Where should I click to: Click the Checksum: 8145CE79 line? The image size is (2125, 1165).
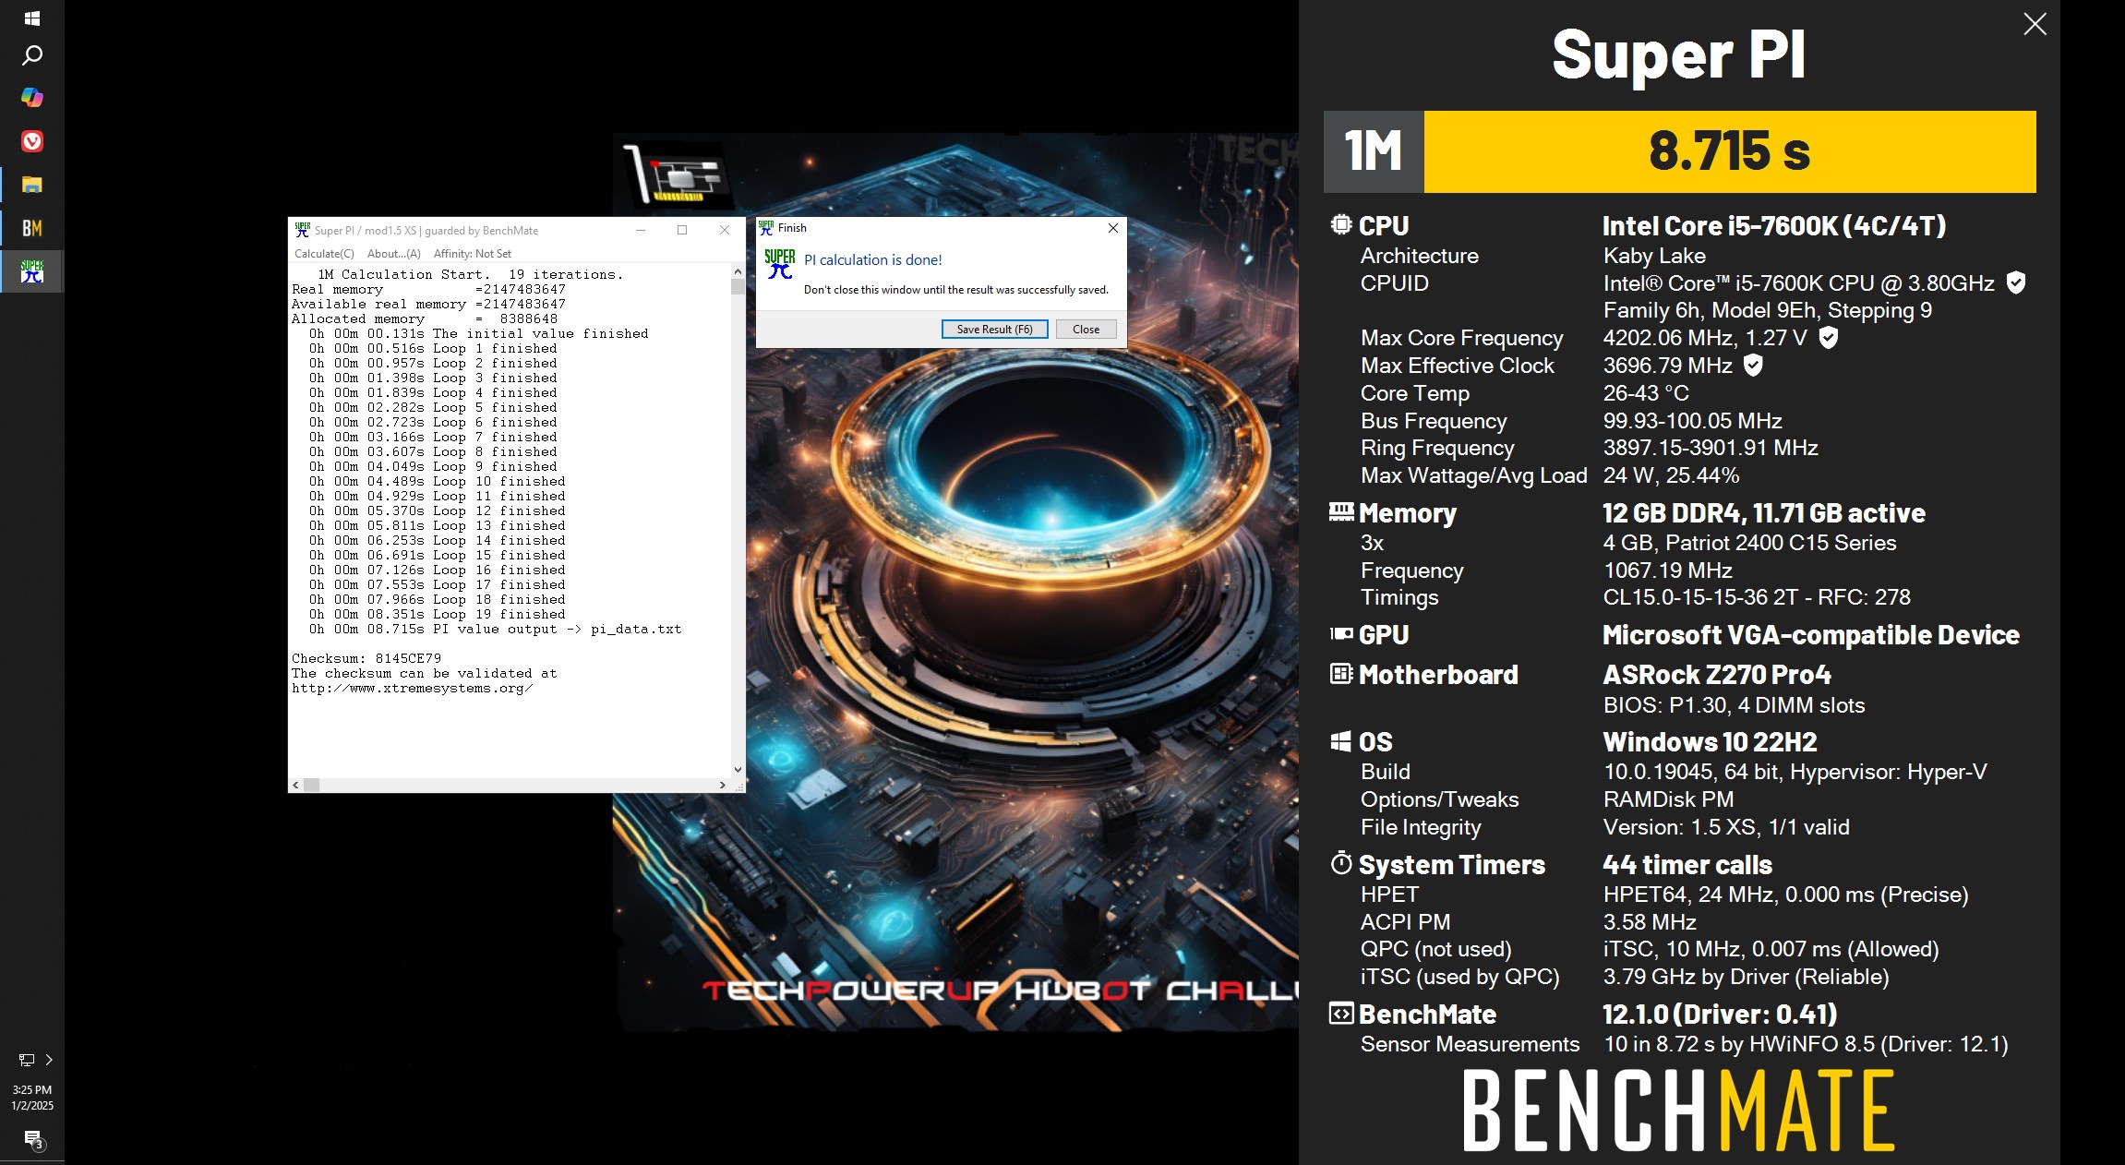click(x=366, y=658)
